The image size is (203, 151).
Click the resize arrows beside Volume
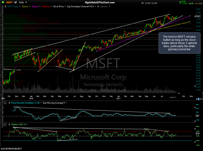(98, 6)
